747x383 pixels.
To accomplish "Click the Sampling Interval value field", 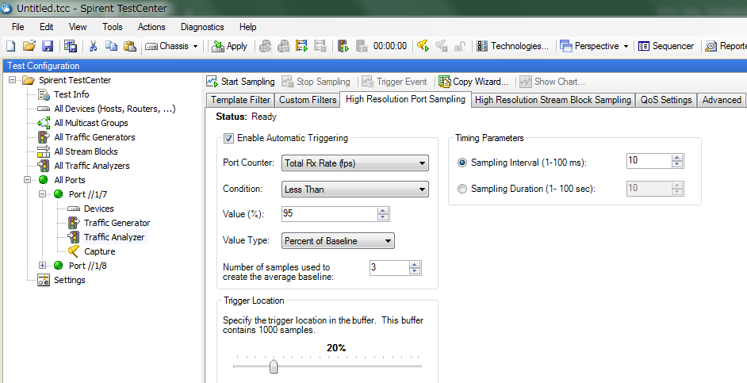I will 649,161.
